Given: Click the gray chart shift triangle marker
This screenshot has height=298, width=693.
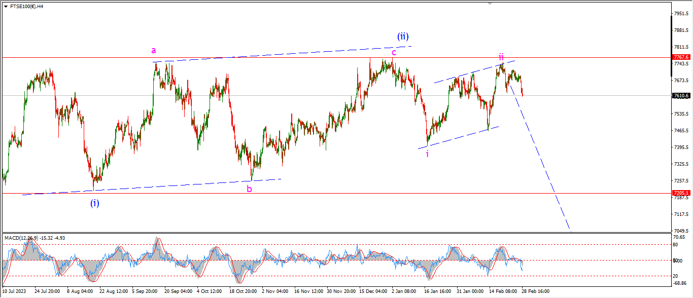Looking at the screenshot, I should click(x=489, y=3).
